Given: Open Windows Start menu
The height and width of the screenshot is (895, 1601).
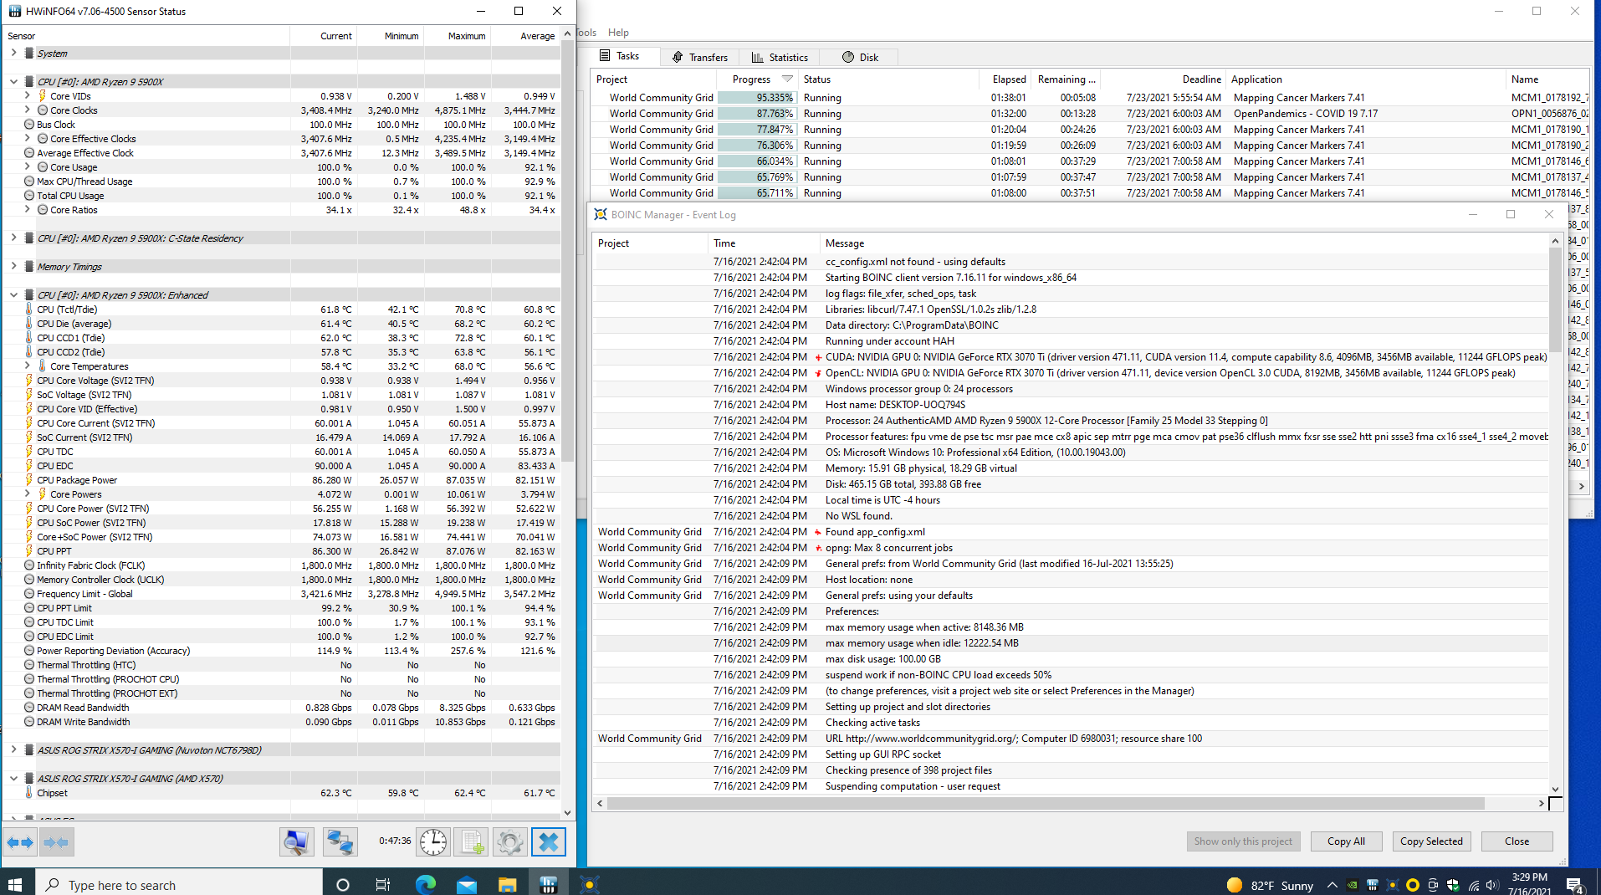Looking at the screenshot, I should [14, 885].
